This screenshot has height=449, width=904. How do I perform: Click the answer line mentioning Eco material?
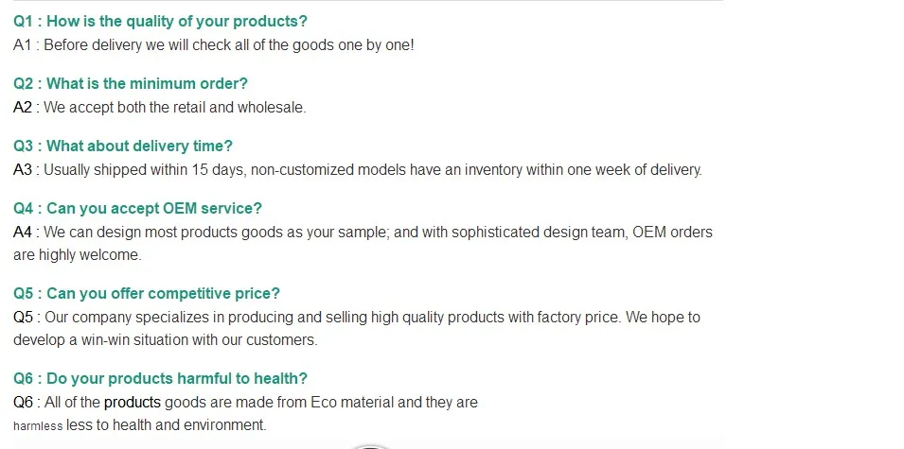point(245,403)
